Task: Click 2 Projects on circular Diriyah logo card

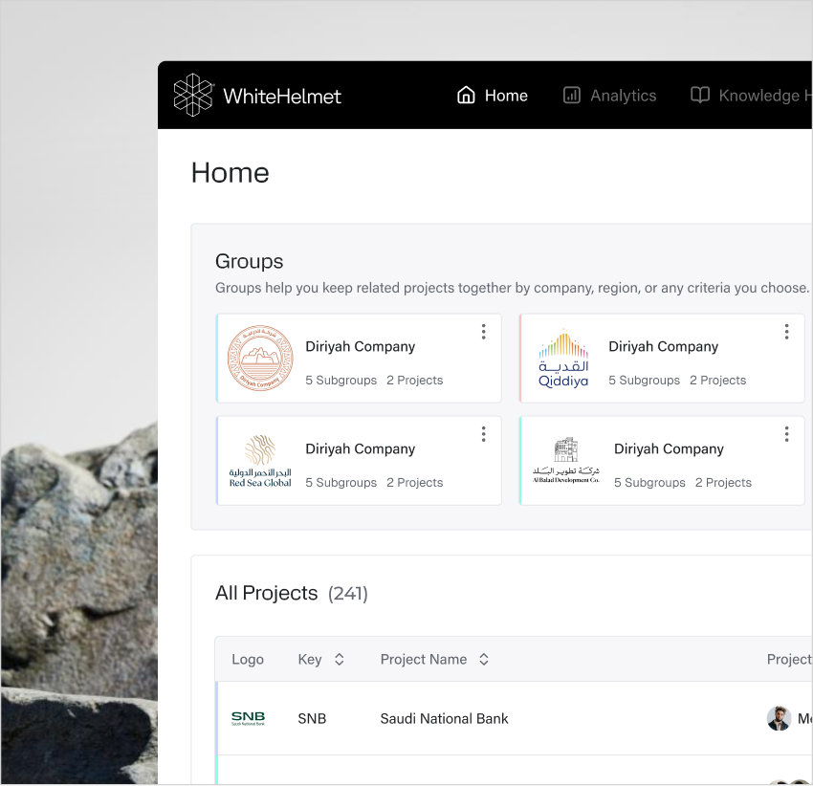Action: click(415, 381)
